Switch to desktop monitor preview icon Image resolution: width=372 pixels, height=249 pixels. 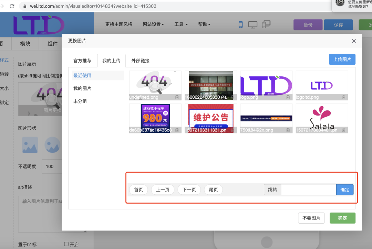point(253,25)
